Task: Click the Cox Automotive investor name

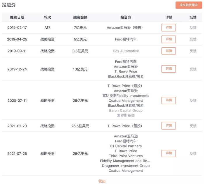Action: 126,51
